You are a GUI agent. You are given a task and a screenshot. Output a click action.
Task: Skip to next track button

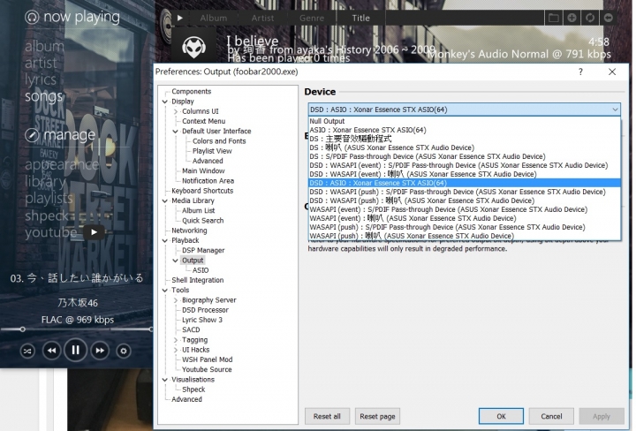pos(100,351)
